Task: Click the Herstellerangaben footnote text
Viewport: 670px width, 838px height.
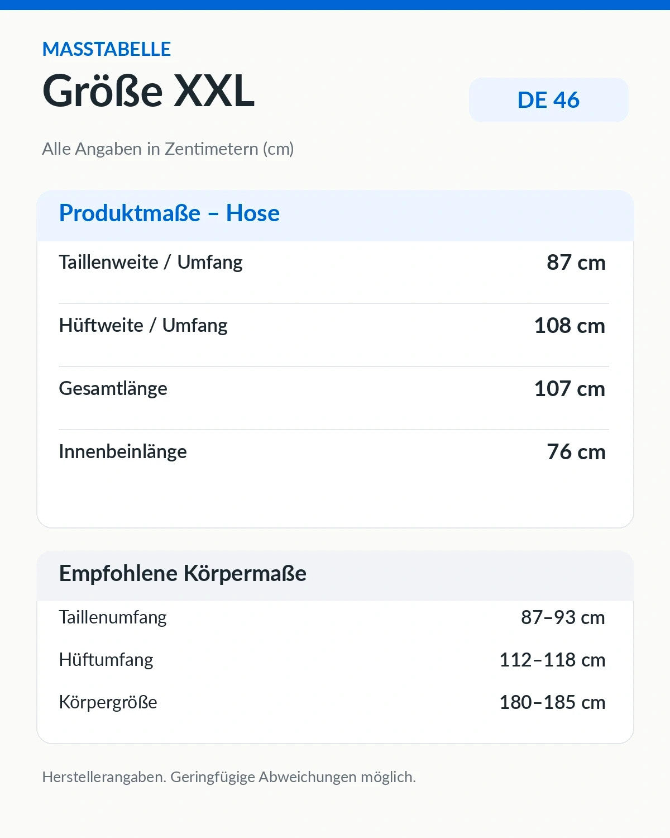Action: point(229,777)
